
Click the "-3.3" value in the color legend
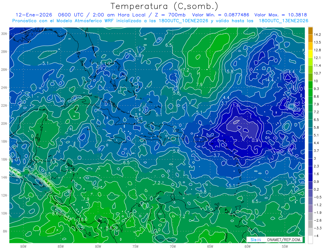pos(317,228)
